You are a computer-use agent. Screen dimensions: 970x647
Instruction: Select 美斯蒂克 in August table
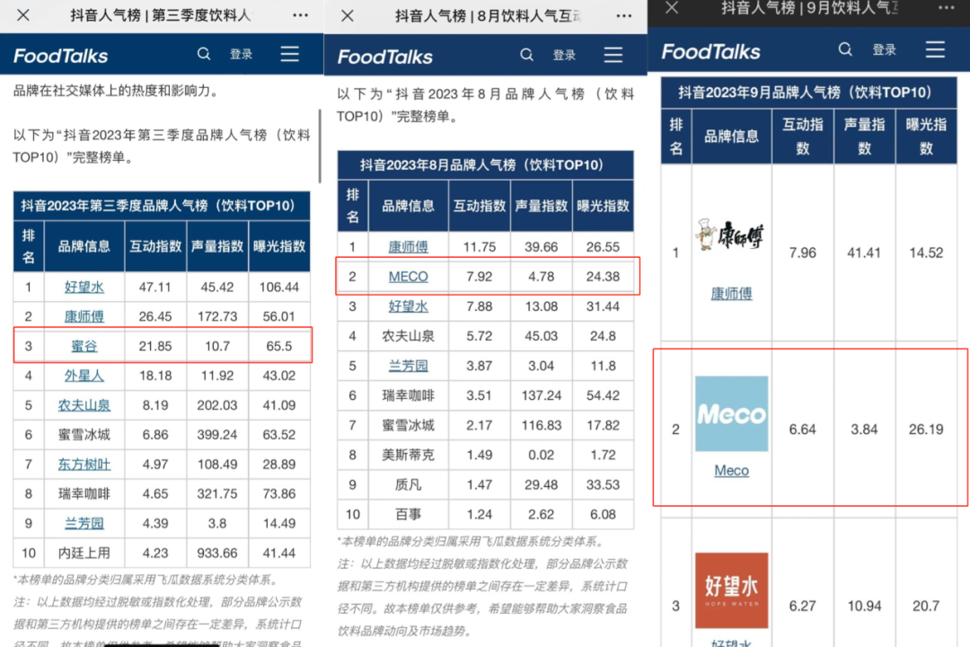409,455
